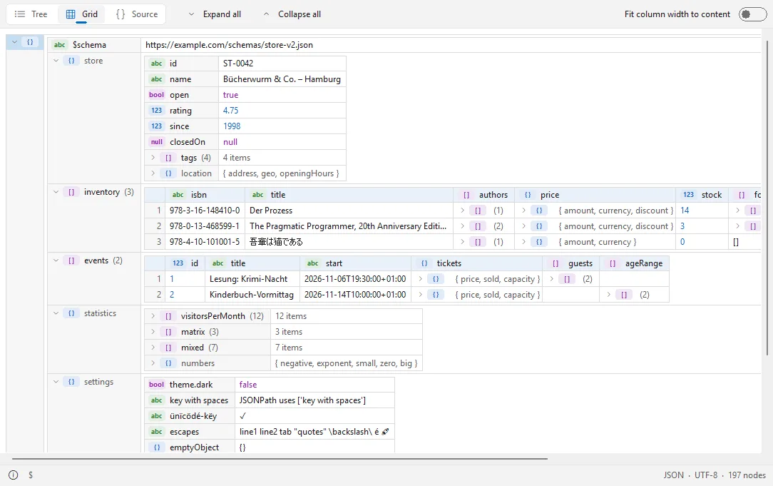Click the object icon next to settings
The height and width of the screenshot is (486, 773).
tap(71, 382)
